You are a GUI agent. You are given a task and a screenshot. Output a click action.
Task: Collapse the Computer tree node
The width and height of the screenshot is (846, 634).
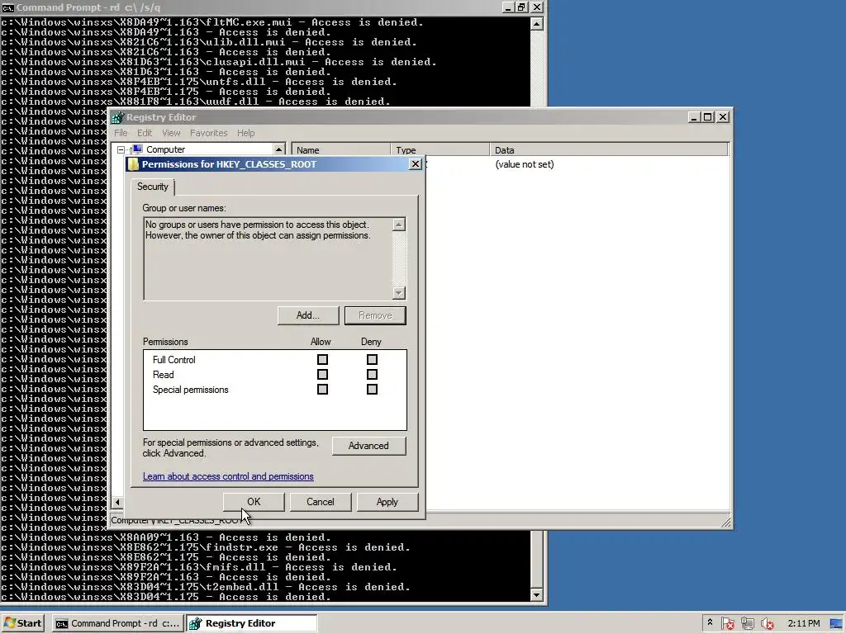(x=121, y=150)
